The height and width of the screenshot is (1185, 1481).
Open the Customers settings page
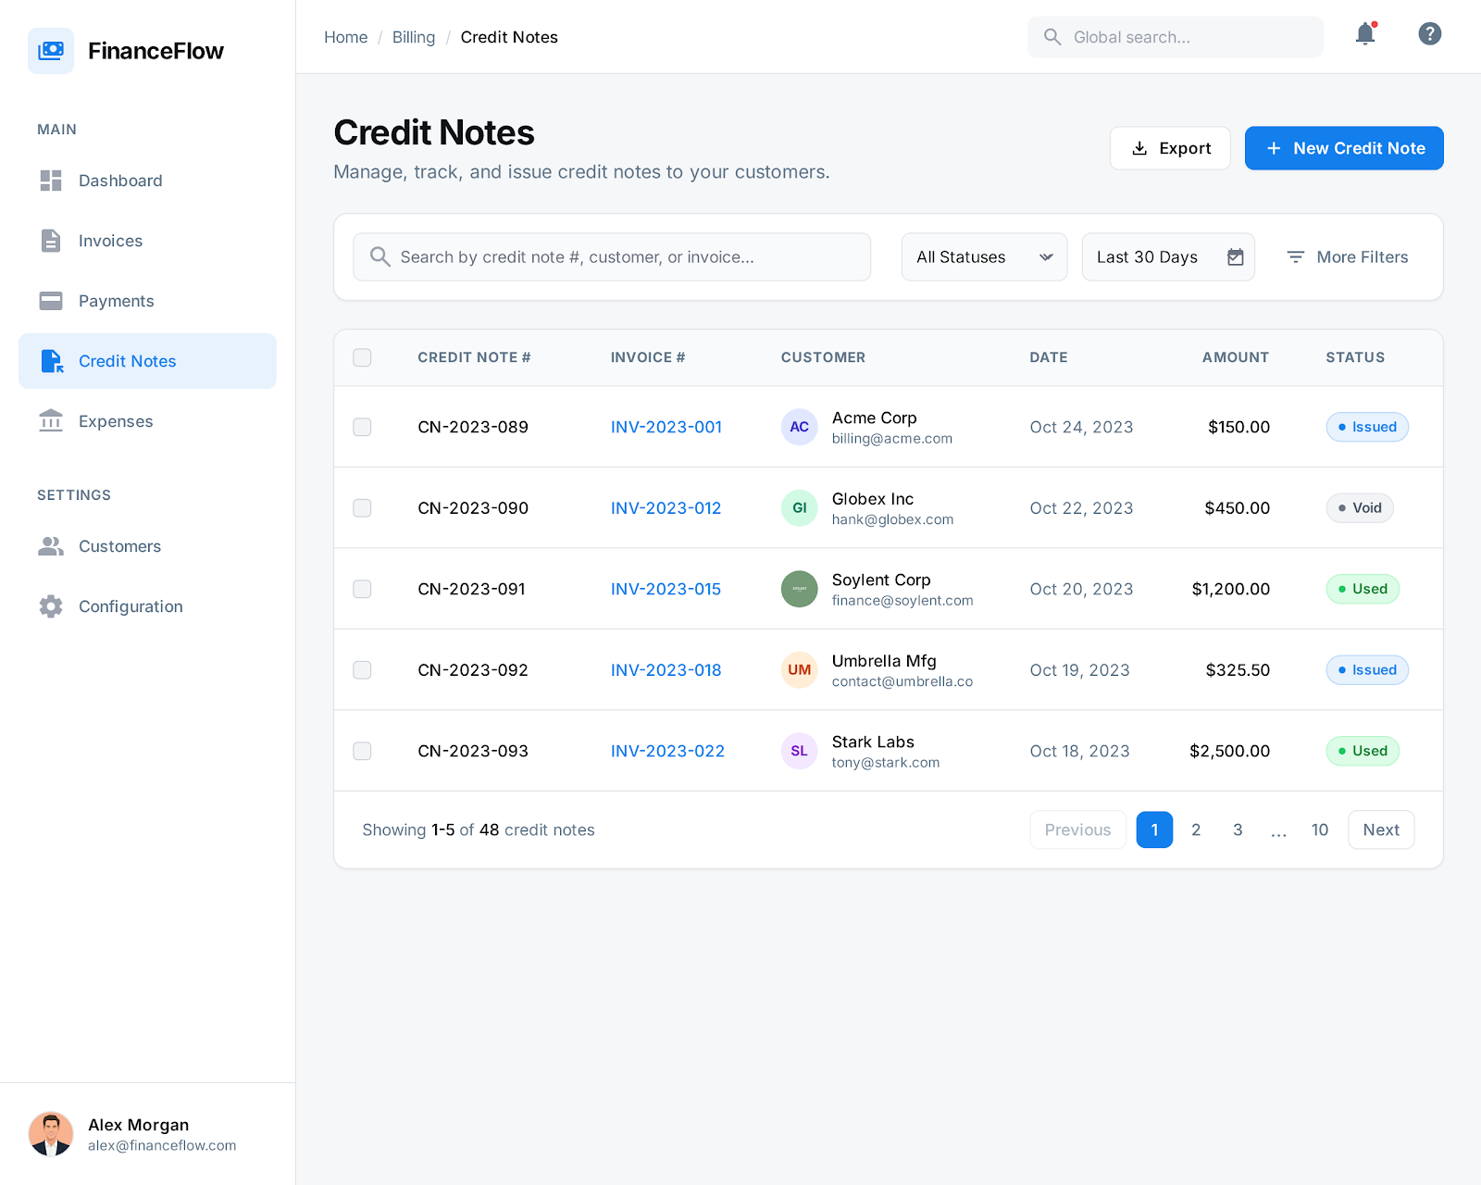(x=119, y=546)
